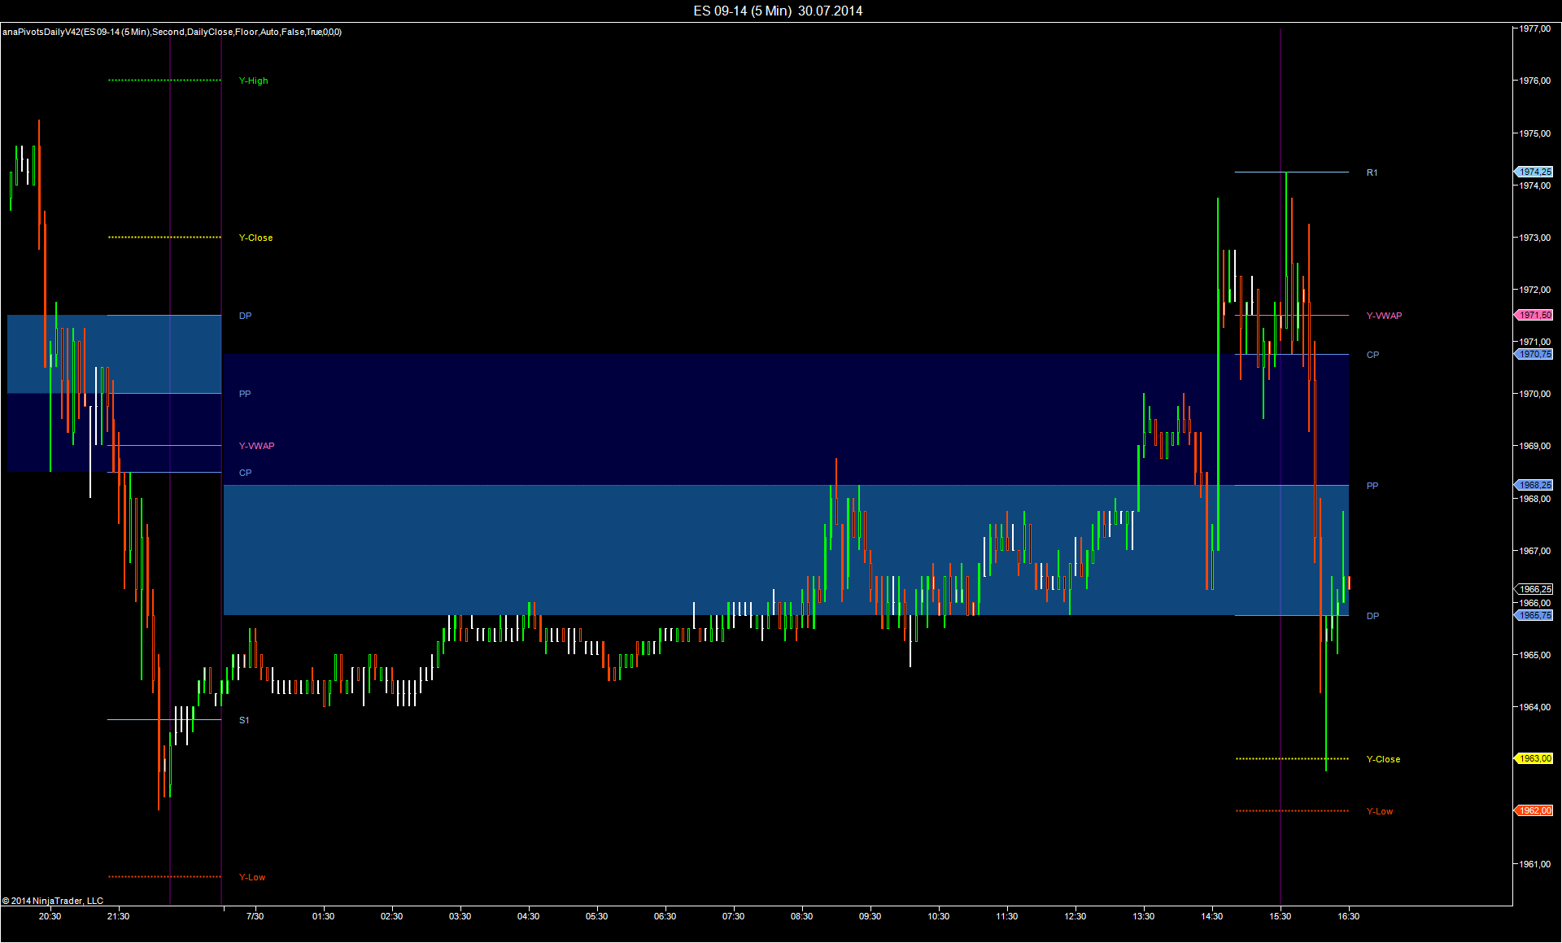The image size is (1562, 943).
Task: Click the right-side Y-VWAP label
Action: click(1384, 316)
